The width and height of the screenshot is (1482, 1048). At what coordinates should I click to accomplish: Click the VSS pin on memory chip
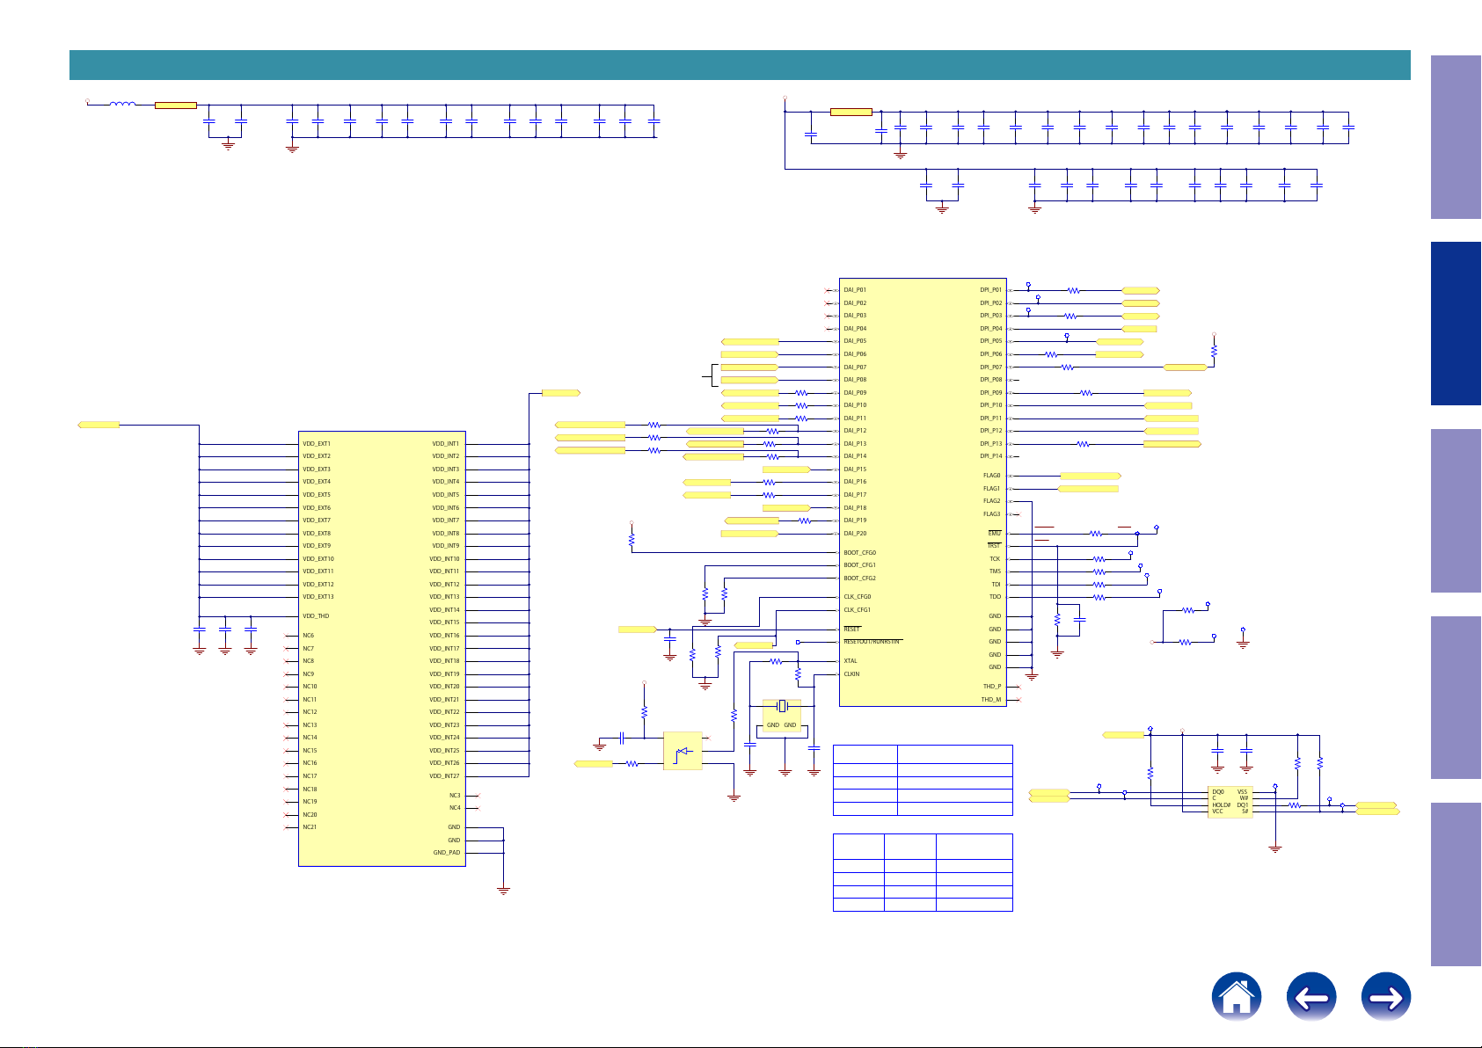click(1242, 792)
